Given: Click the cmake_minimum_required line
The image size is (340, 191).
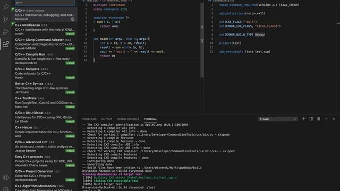Looking at the screenshot, I should 259,5.
